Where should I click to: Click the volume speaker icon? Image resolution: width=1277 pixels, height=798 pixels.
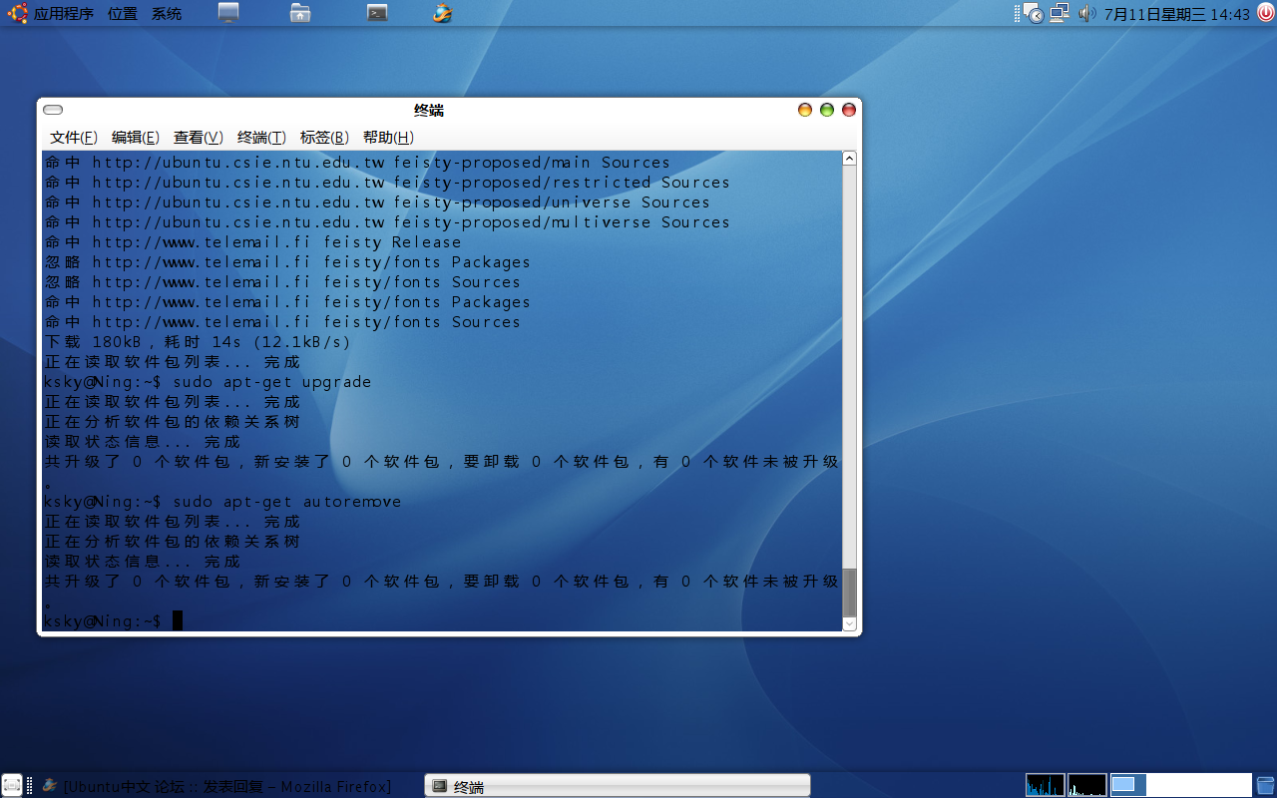pyautogui.click(x=1086, y=14)
